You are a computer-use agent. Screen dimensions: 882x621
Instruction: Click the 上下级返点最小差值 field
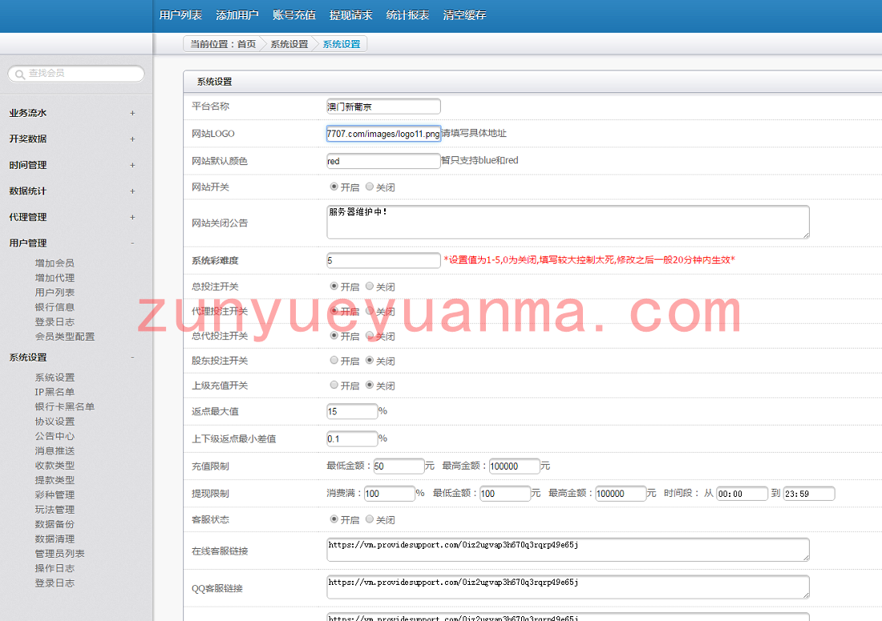point(352,438)
